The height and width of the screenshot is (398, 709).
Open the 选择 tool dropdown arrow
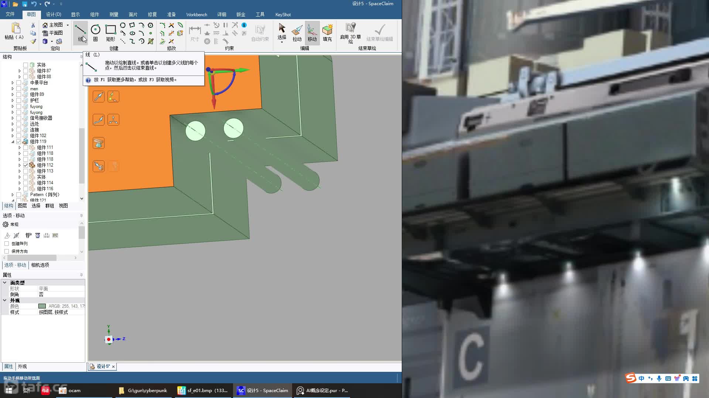point(282,42)
